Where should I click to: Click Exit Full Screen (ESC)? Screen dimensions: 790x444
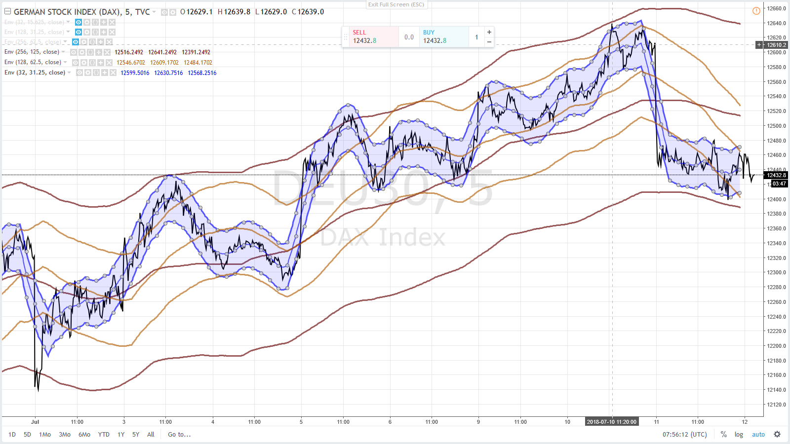click(x=396, y=4)
